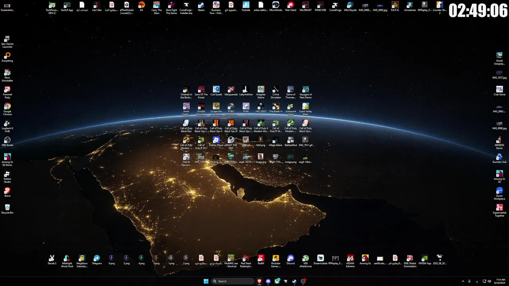The width and height of the screenshot is (509, 286).
Task: Open Brave from the taskbar
Action: 260,281
